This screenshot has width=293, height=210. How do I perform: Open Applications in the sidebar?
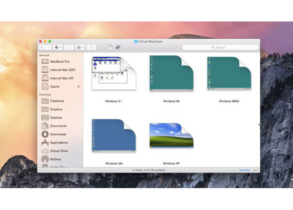[60, 142]
